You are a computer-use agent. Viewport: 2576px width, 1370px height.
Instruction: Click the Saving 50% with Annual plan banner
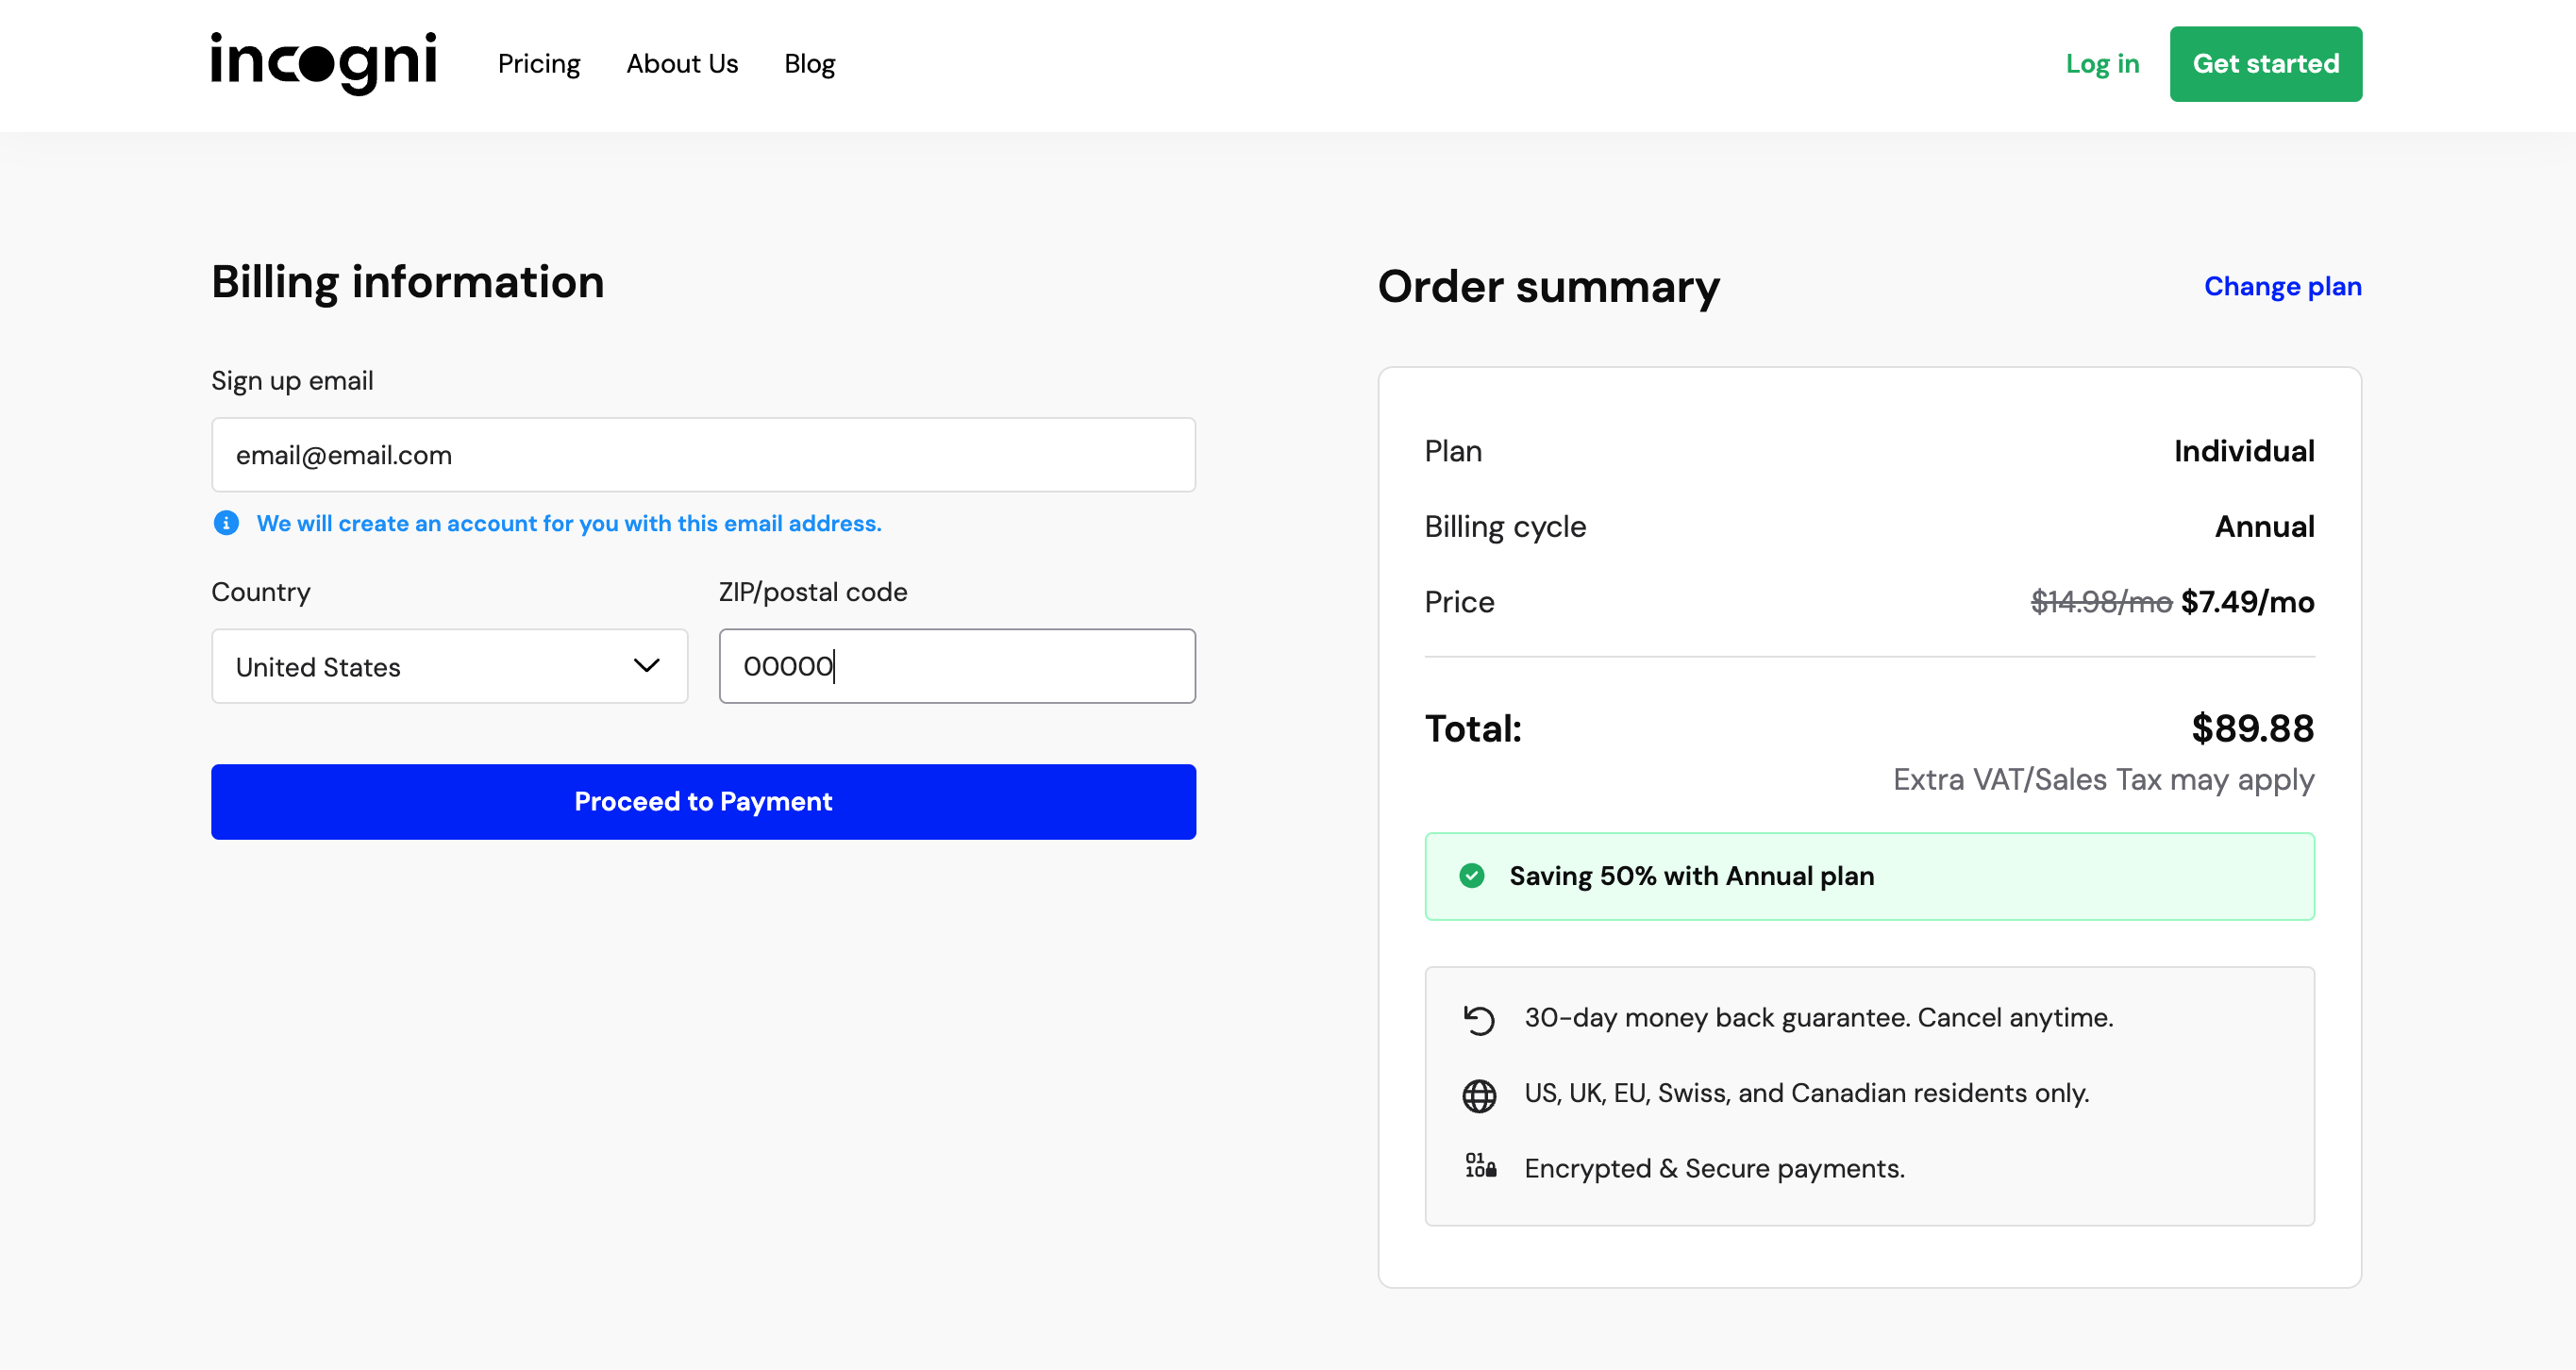point(1869,876)
